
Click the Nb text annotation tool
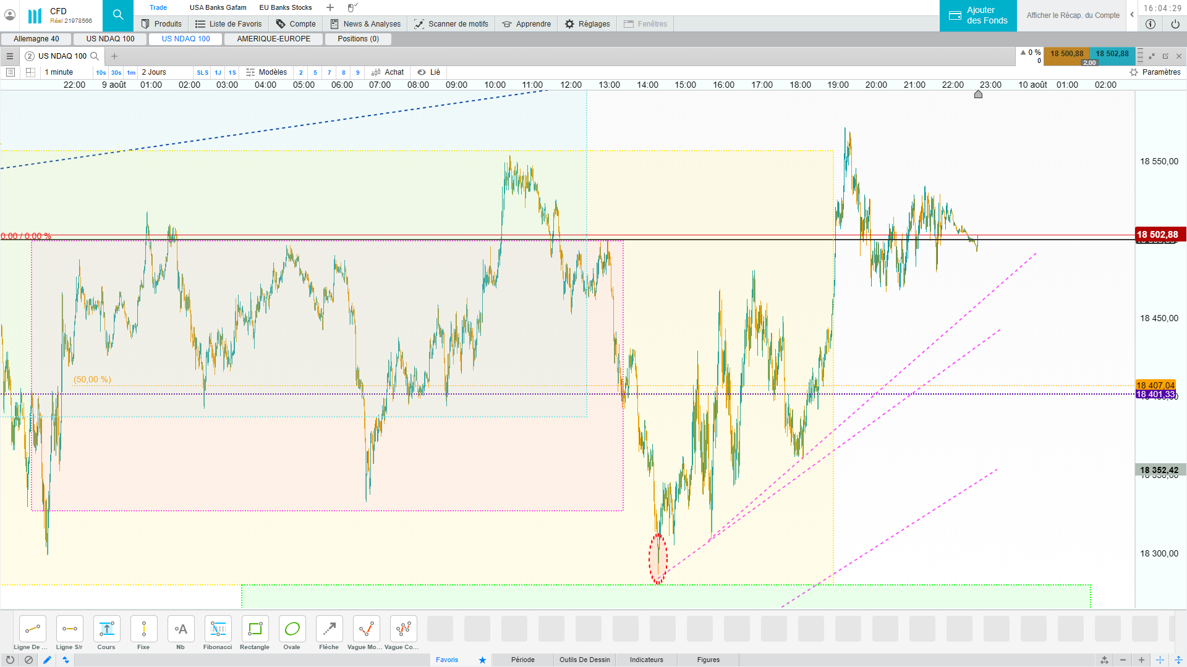[181, 629]
